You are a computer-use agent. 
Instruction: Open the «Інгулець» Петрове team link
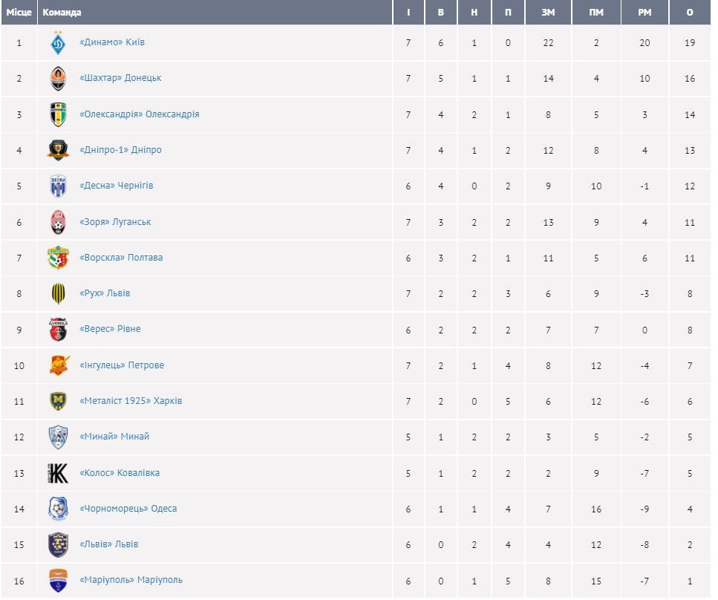(122, 365)
